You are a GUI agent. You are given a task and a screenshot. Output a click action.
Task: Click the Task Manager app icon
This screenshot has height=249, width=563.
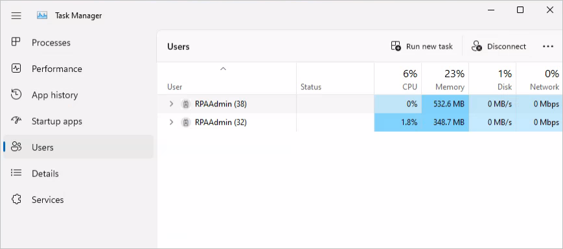click(42, 16)
